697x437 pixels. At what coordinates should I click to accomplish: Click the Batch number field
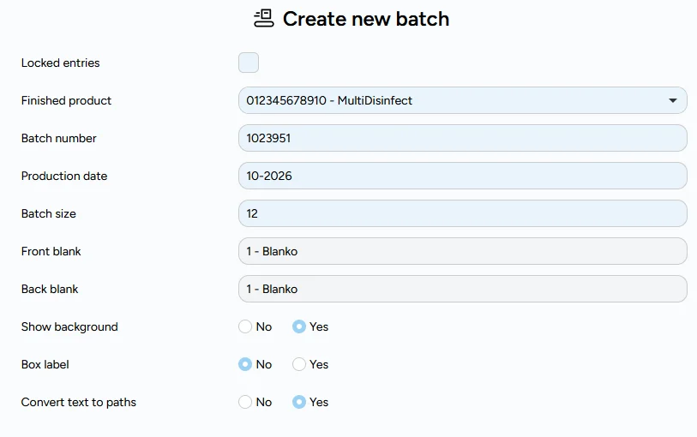(x=463, y=138)
